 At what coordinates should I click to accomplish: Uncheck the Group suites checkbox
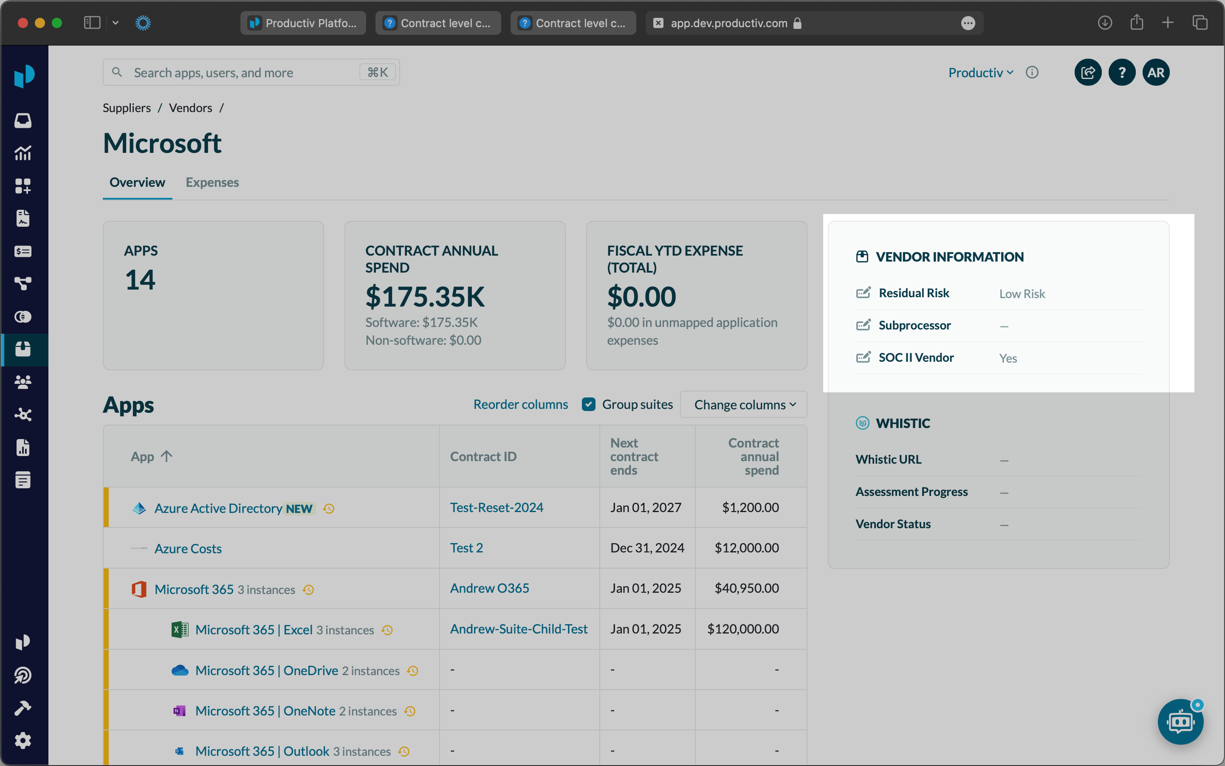coord(588,404)
